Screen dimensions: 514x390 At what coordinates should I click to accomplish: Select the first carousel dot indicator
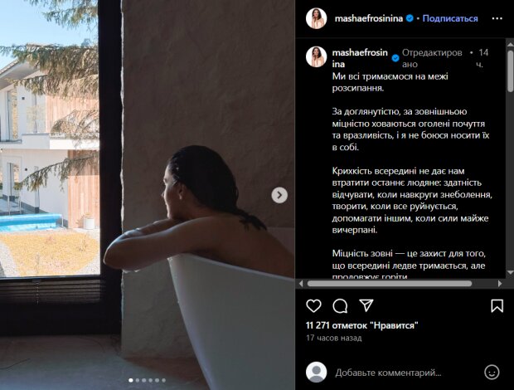pyautogui.click(x=131, y=380)
